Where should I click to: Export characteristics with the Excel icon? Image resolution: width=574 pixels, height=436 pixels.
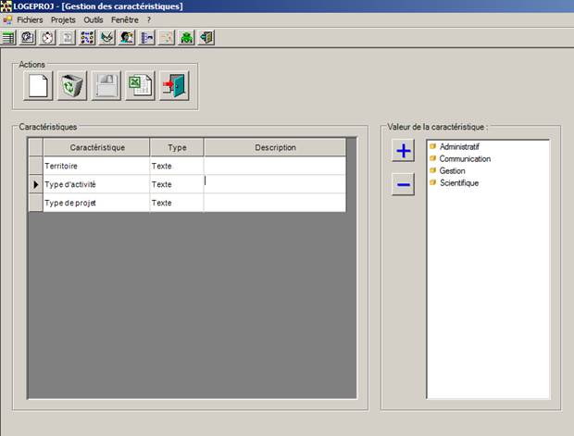coord(140,87)
